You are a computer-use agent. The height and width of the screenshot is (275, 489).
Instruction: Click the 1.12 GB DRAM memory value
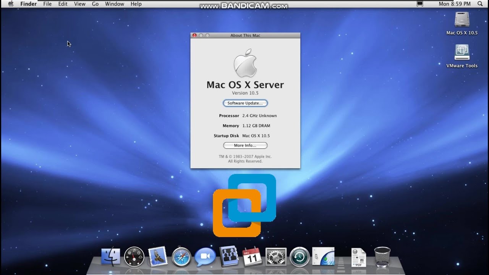256,126
